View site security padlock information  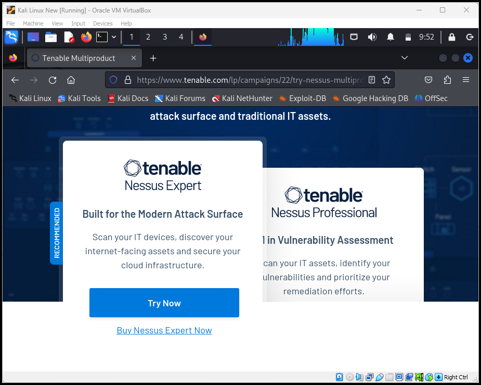[x=128, y=80]
